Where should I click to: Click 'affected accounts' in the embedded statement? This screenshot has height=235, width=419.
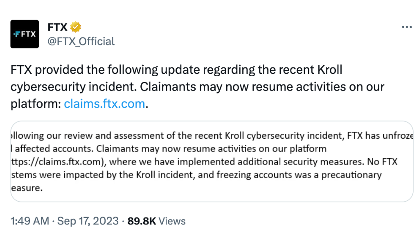54,149
